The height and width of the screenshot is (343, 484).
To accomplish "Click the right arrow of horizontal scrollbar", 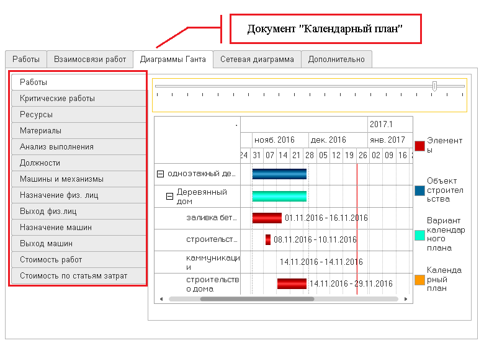I will point(406,299).
